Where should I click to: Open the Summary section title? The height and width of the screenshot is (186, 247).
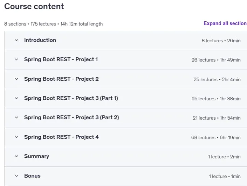(36, 156)
